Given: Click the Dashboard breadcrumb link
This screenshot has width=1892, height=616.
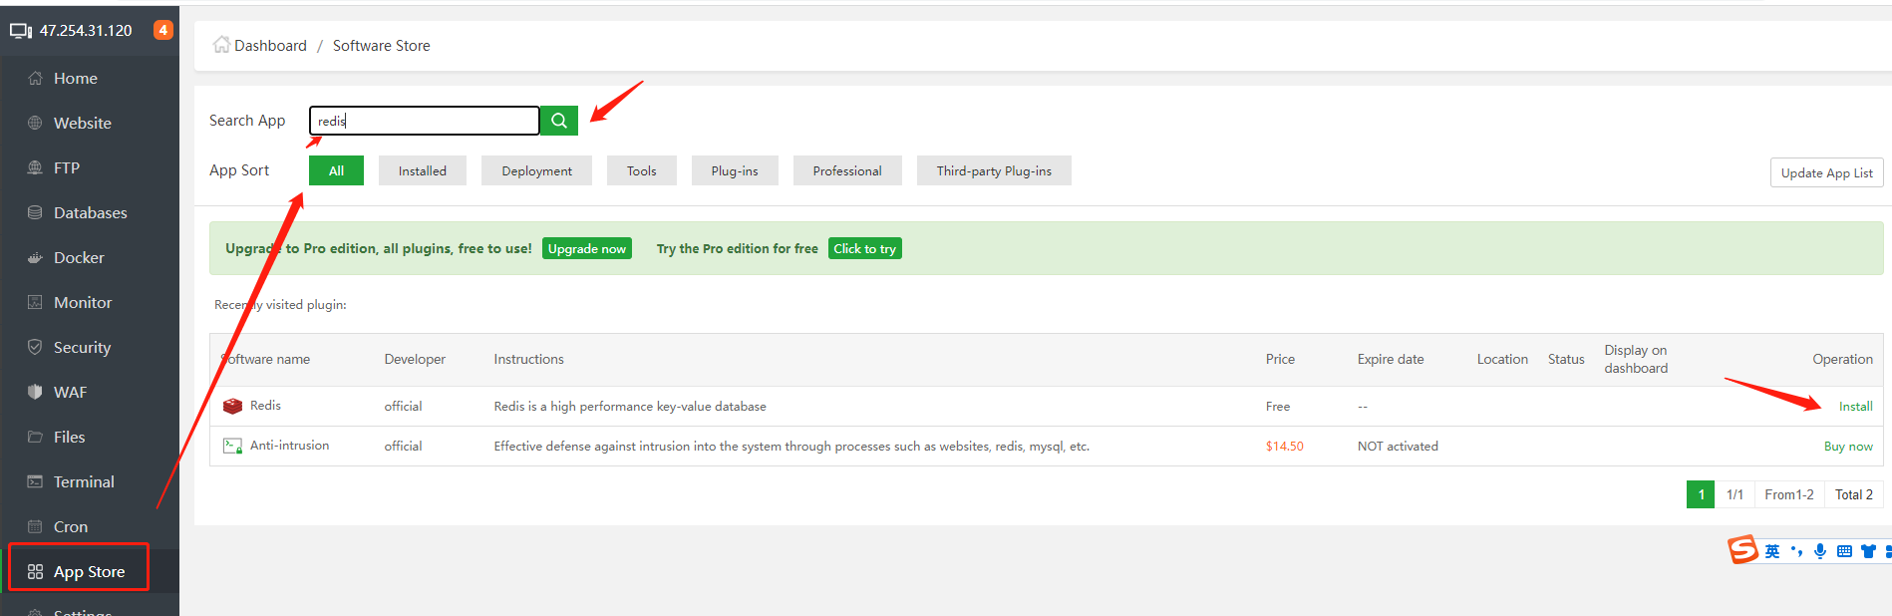Looking at the screenshot, I should tap(270, 45).
